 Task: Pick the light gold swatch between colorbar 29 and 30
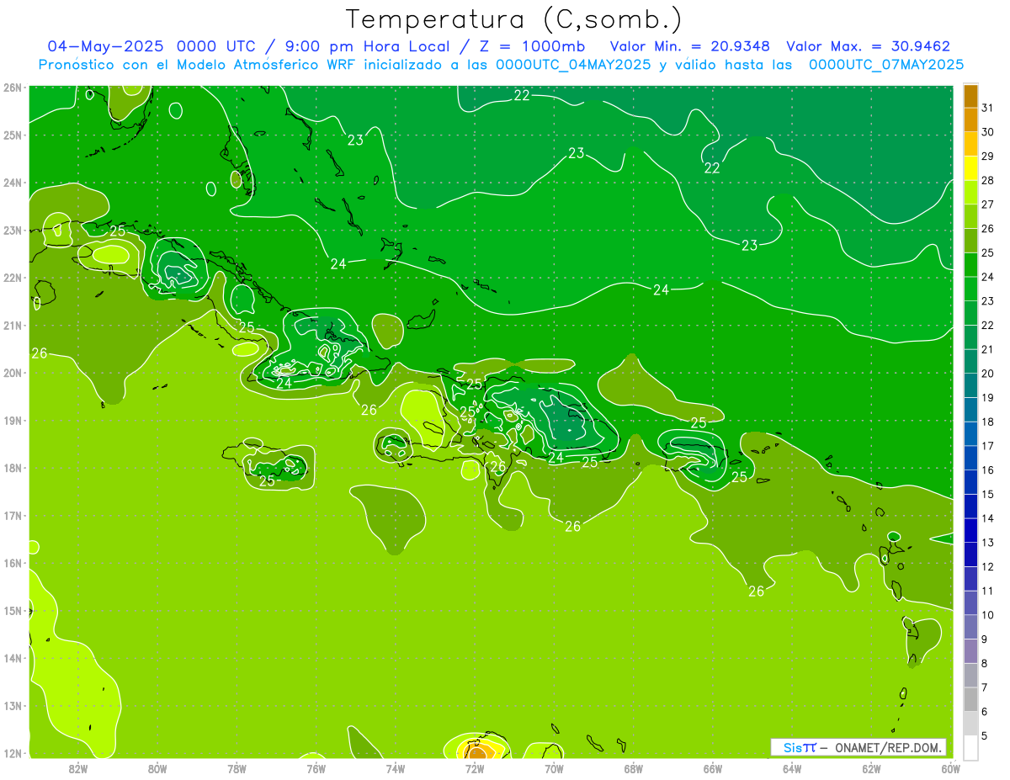click(970, 144)
